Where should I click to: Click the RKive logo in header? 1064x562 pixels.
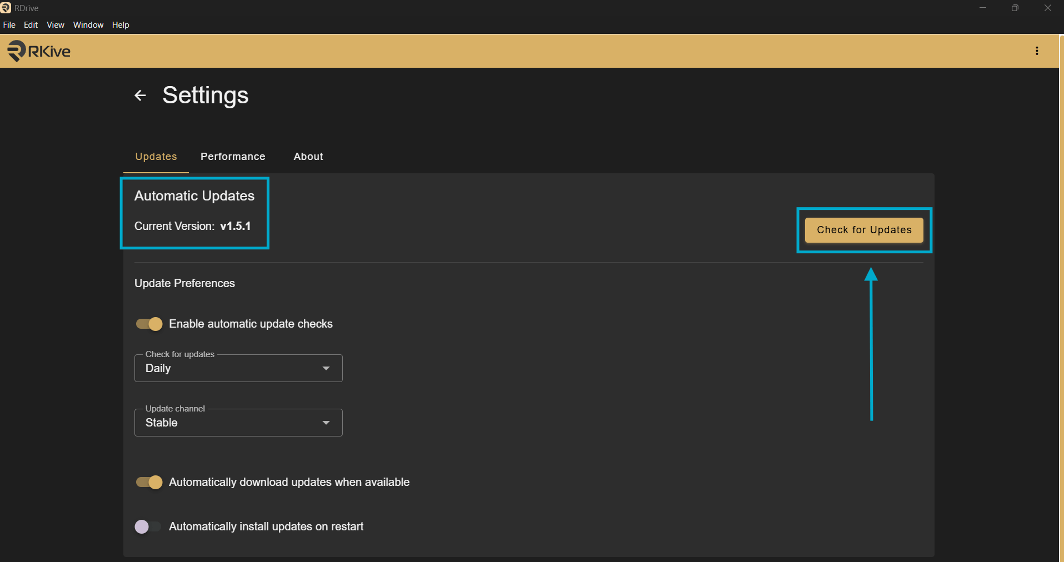coord(39,51)
